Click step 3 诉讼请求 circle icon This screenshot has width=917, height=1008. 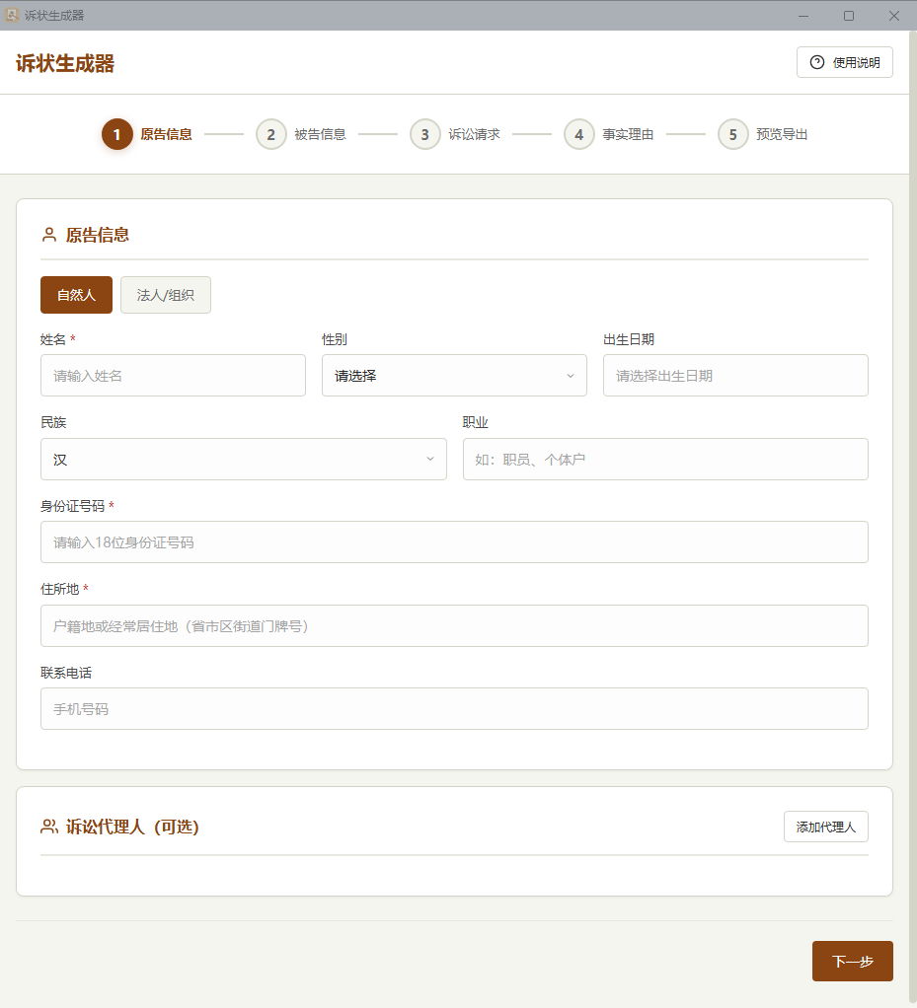click(425, 134)
